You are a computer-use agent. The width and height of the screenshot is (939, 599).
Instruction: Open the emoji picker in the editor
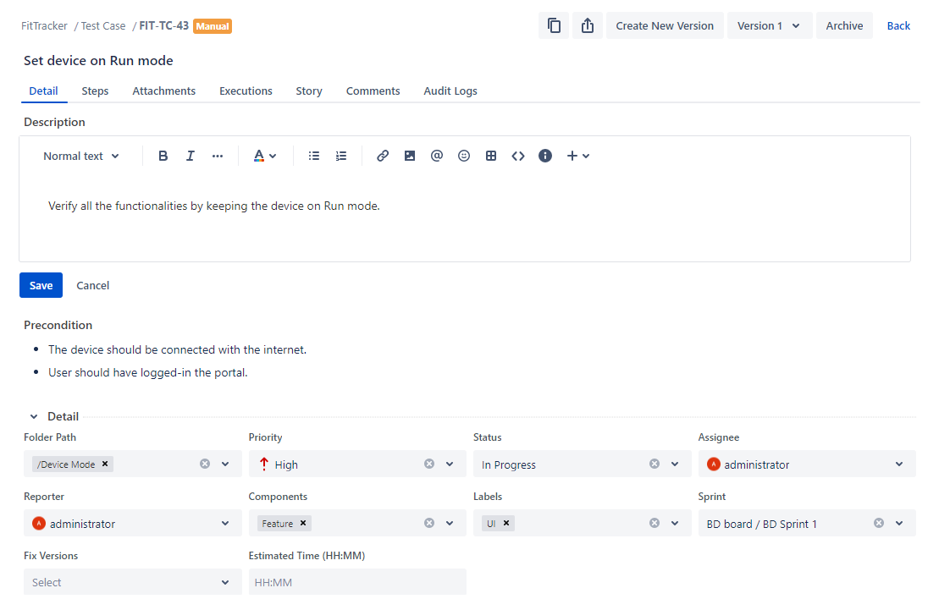[464, 156]
